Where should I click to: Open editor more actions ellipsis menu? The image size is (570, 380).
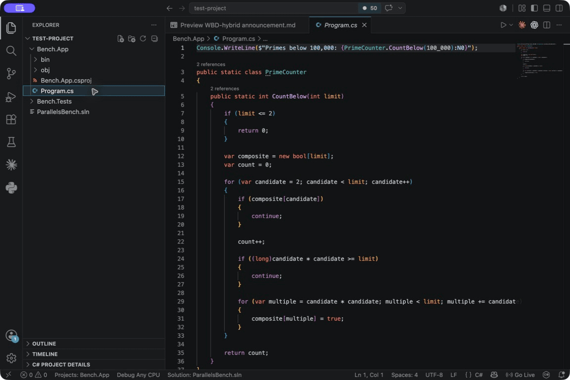[559, 25]
